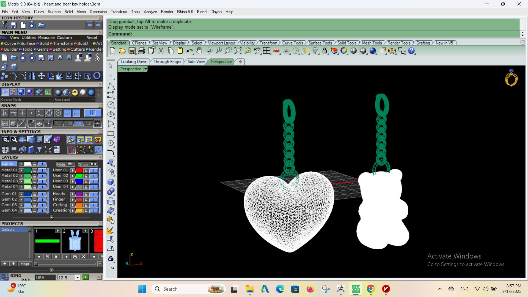Expand the Metal 02 layer arrow
Screen dimensions: 528x297
(x=21, y=176)
